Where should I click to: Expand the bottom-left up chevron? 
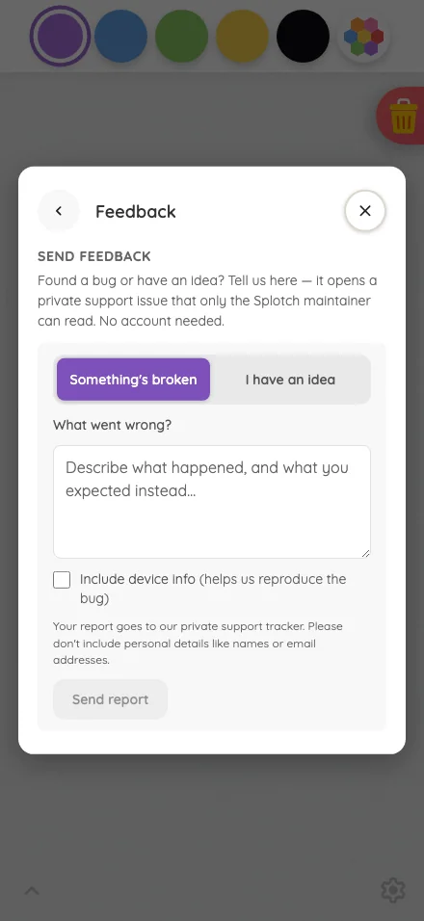(32, 890)
